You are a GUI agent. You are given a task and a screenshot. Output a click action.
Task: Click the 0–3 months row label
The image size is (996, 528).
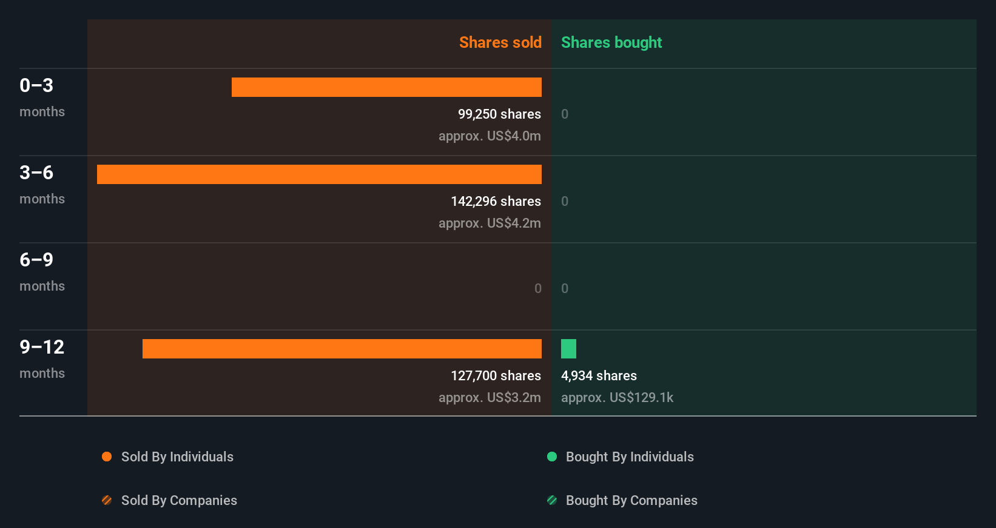click(42, 97)
